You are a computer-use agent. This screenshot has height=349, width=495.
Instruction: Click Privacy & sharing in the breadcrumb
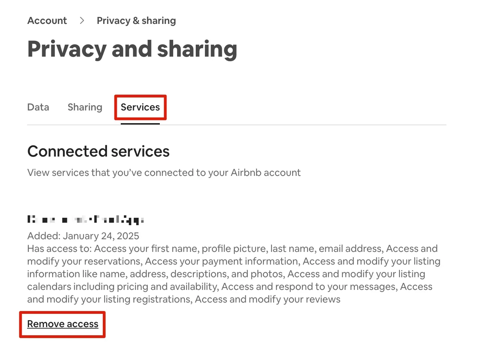click(x=136, y=20)
